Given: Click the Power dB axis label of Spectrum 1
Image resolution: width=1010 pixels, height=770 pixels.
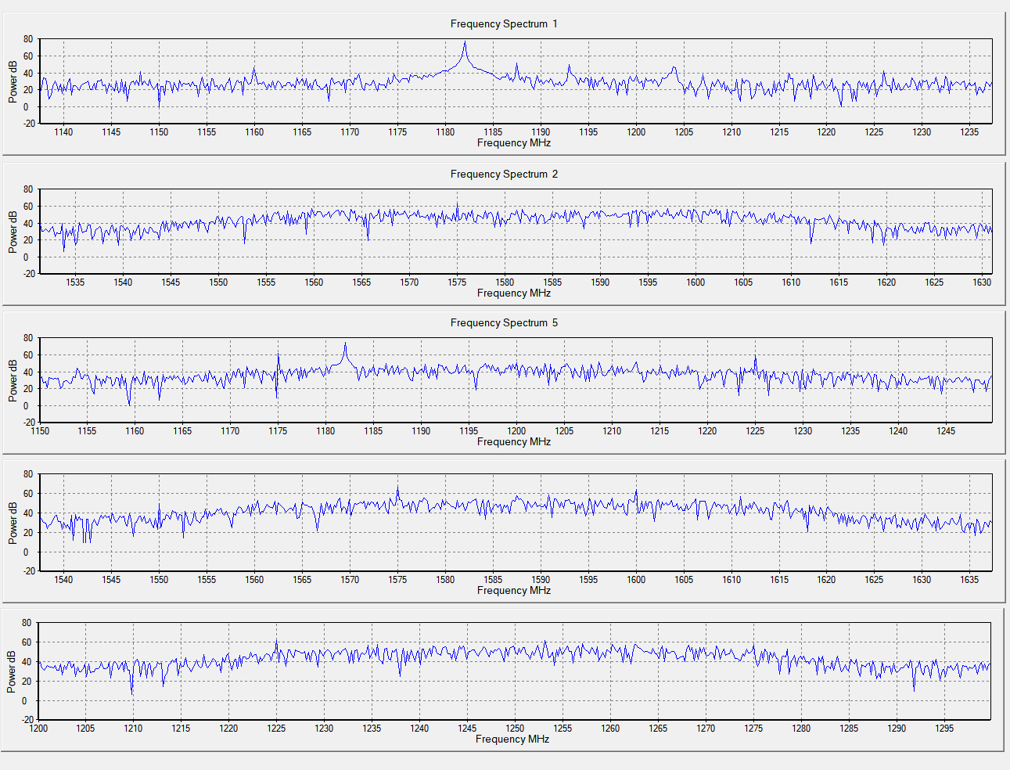Looking at the screenshot, I should tap(13, 81).
